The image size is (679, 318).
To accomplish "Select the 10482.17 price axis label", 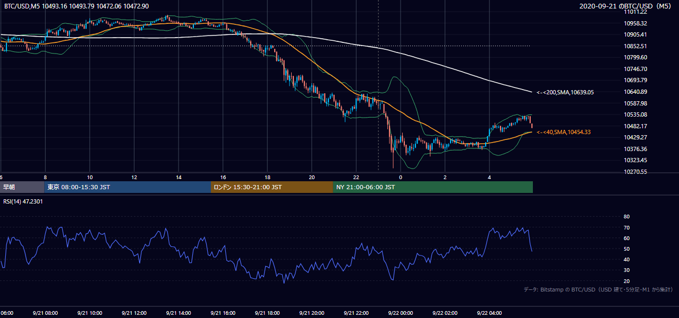I will pos(636,126).
